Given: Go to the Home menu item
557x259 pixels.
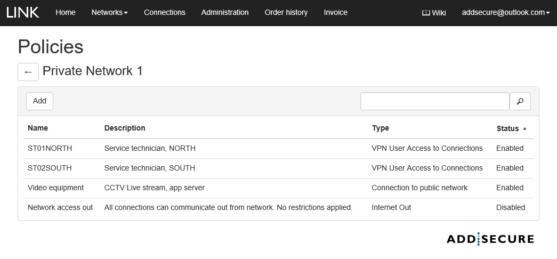Looking at the screenshot, I should click(66, 12).
